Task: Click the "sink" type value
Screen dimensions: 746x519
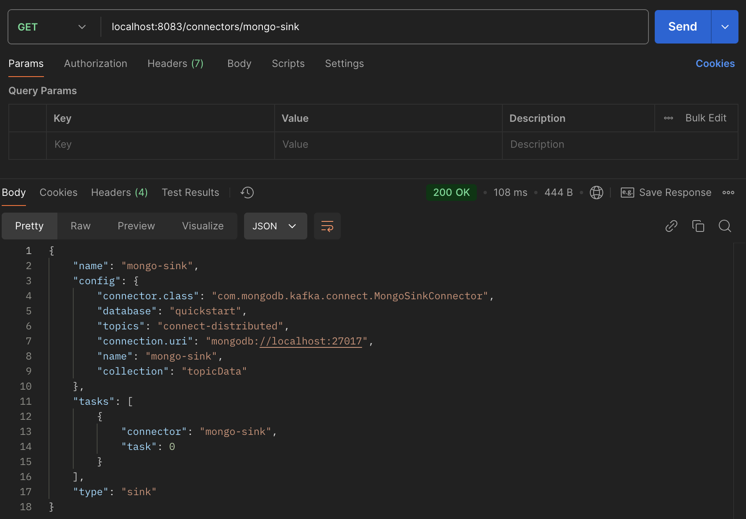Action: coord(139,492)
